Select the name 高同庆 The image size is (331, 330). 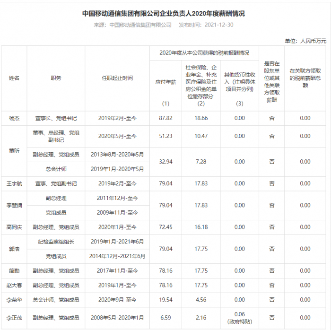point(14,227)
